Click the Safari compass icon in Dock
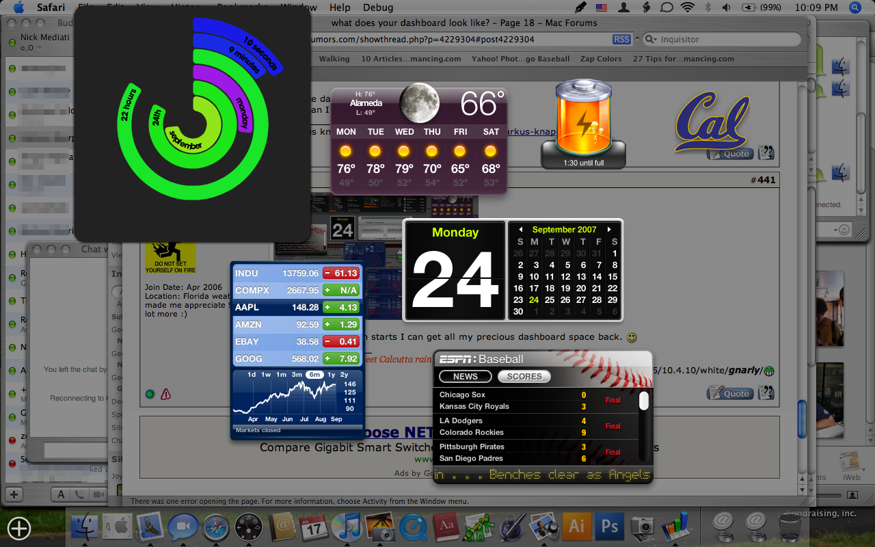The height and width of the screenshot is (547, 875). (x=215, y=526)
